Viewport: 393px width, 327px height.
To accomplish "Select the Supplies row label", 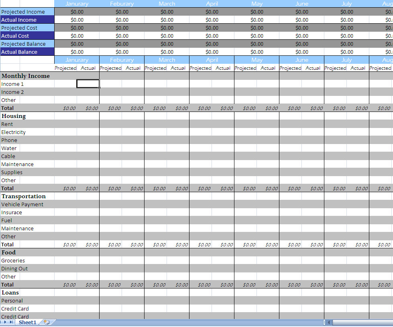I will (12, 172).
